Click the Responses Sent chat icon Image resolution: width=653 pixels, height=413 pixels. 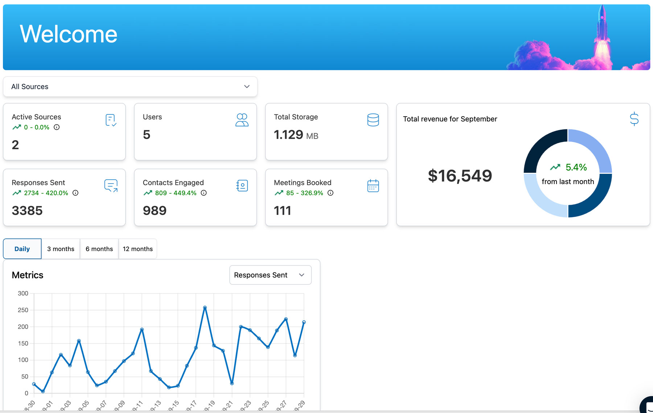[111, 186]
